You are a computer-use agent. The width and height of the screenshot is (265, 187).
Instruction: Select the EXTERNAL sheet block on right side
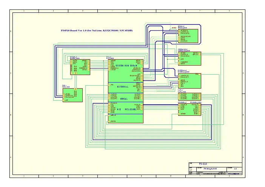point(190,81)
